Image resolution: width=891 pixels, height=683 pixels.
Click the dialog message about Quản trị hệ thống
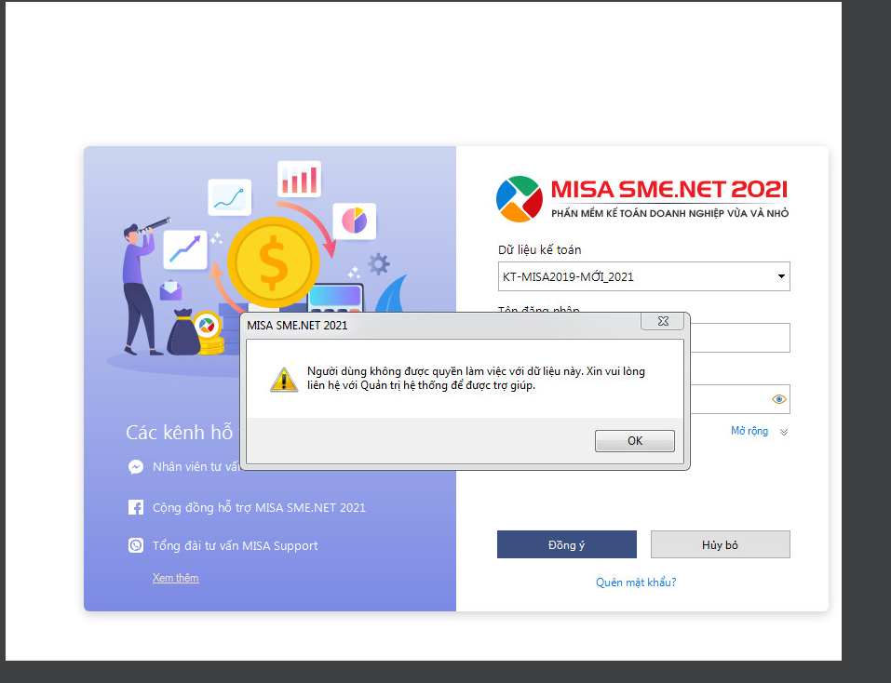pyautogui.click(x=476, y=378)
